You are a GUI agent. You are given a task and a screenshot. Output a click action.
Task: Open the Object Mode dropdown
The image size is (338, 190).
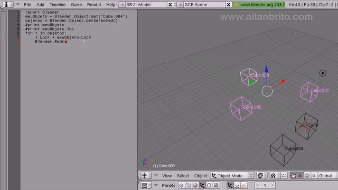coord(232,176)
